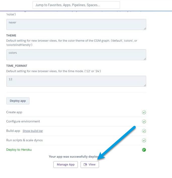
Task: Click into the THEME value field
Action: (76, 54)
